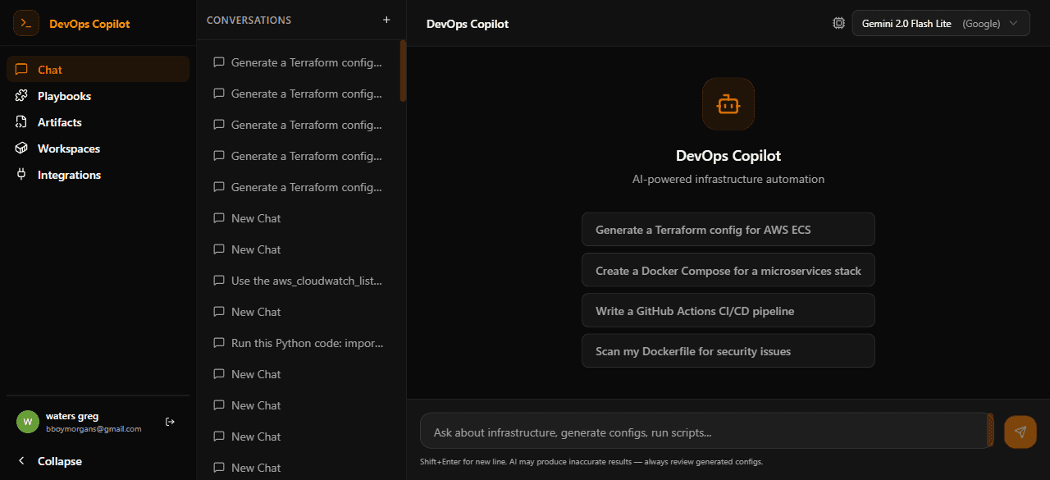Click the Artifacts sidebar icon

[x=21, y=121]
